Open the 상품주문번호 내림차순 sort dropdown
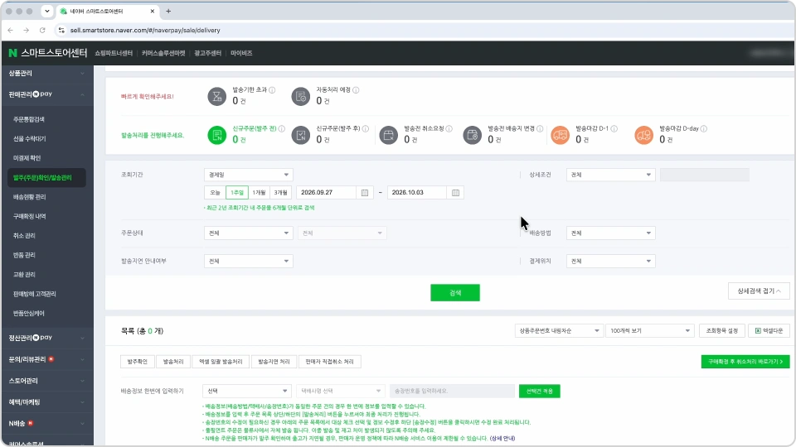This screenshot has height=447, width=796. (559, 331)
